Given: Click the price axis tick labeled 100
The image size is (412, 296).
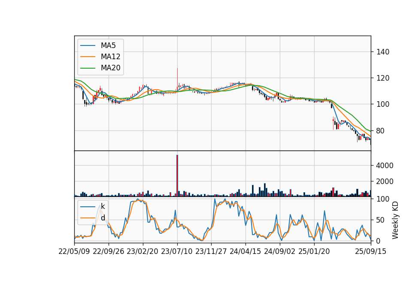Looking at the screenshot, I should point(383,104).
